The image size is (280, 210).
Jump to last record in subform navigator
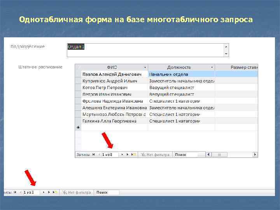[x=128, y=155]
